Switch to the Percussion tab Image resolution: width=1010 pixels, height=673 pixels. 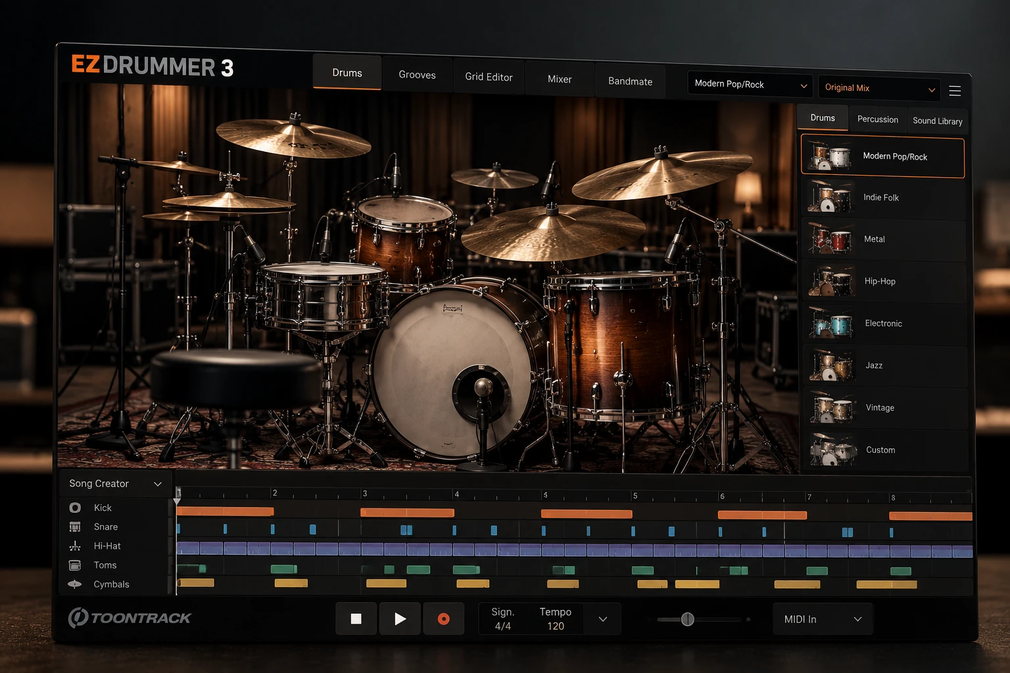[878, 119]
